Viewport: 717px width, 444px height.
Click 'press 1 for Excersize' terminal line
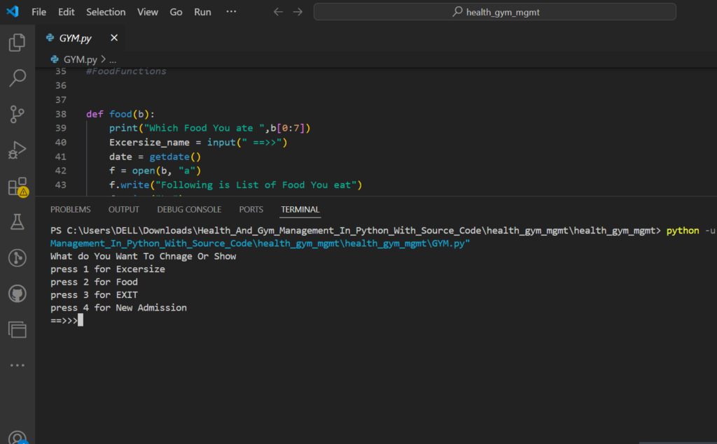108,269
